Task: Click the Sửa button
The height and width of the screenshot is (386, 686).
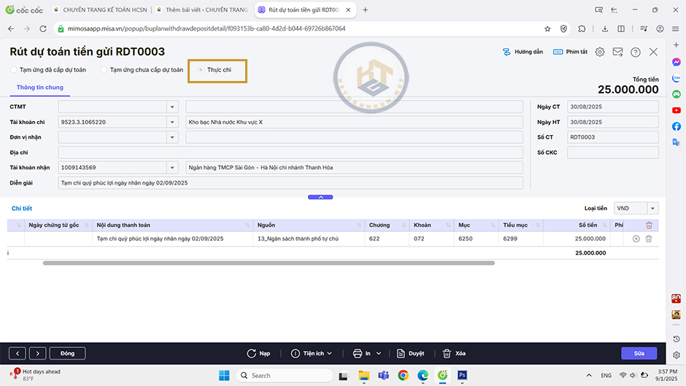Action: pyautogui.click(x=639, y=353)
